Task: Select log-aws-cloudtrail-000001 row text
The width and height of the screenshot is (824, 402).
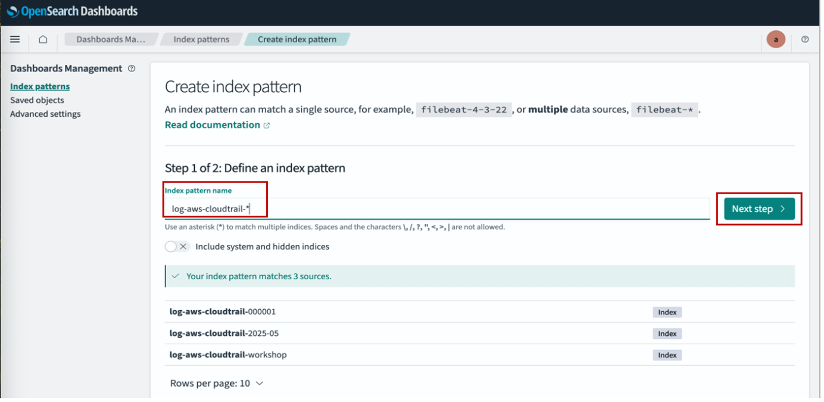Action: click(x=223, y=311)
